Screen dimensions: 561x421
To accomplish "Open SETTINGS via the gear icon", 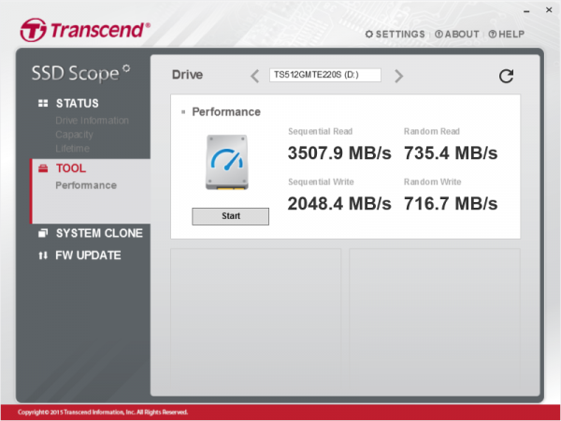I will coord(370,35).
